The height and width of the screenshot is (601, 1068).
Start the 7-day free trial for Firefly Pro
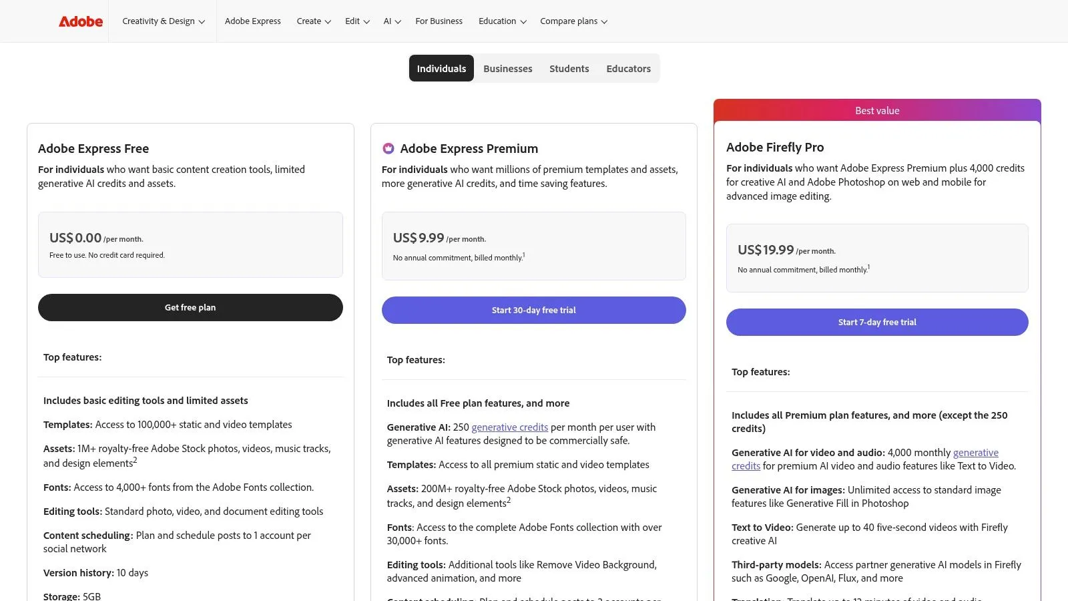(x=876, y=322)
